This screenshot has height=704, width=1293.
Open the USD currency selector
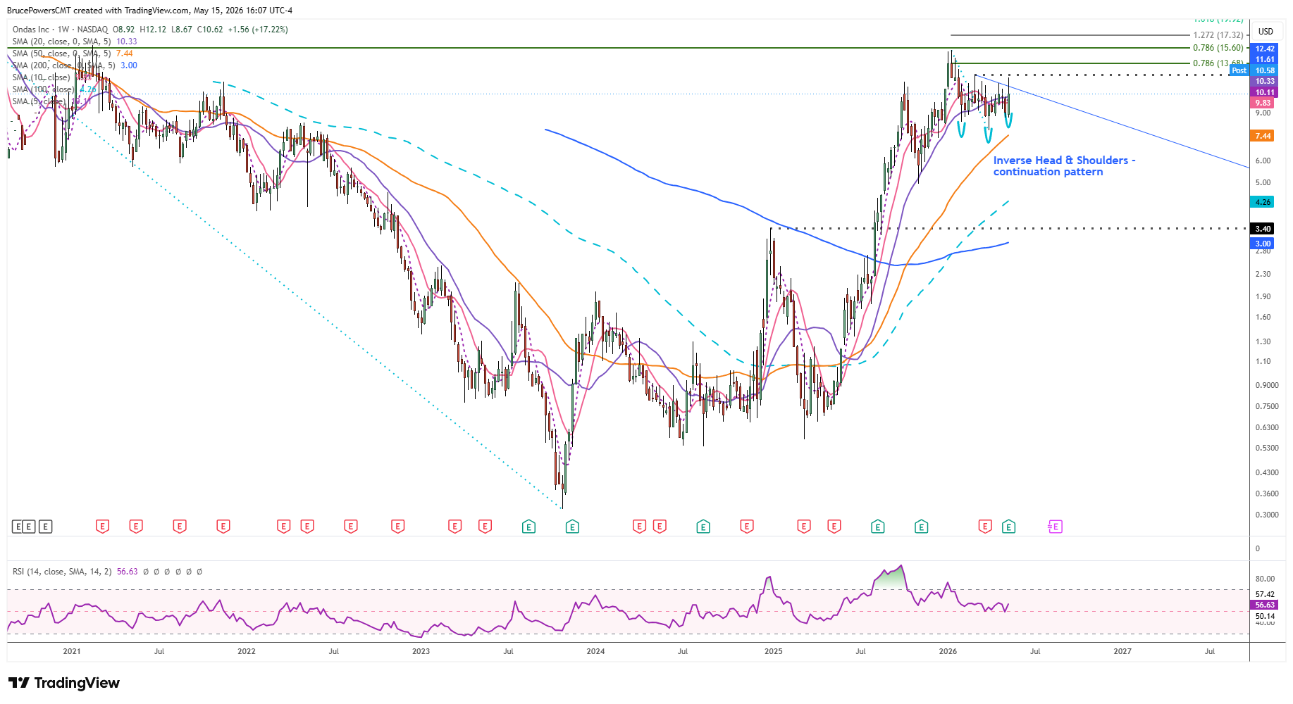1266,31
